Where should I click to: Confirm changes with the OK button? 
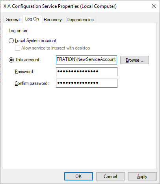tap(78, 177)
